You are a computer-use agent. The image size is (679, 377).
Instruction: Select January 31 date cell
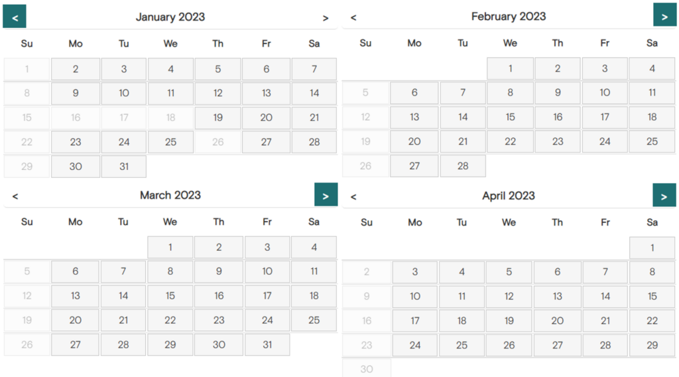(x=124, y=167)
